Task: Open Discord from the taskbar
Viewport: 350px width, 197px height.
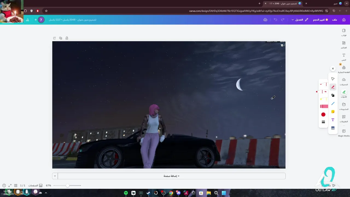Action: [x=179, y=193]
